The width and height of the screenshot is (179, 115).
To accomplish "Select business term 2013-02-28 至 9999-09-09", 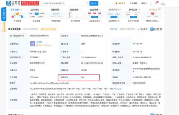I will coord(92,63).
